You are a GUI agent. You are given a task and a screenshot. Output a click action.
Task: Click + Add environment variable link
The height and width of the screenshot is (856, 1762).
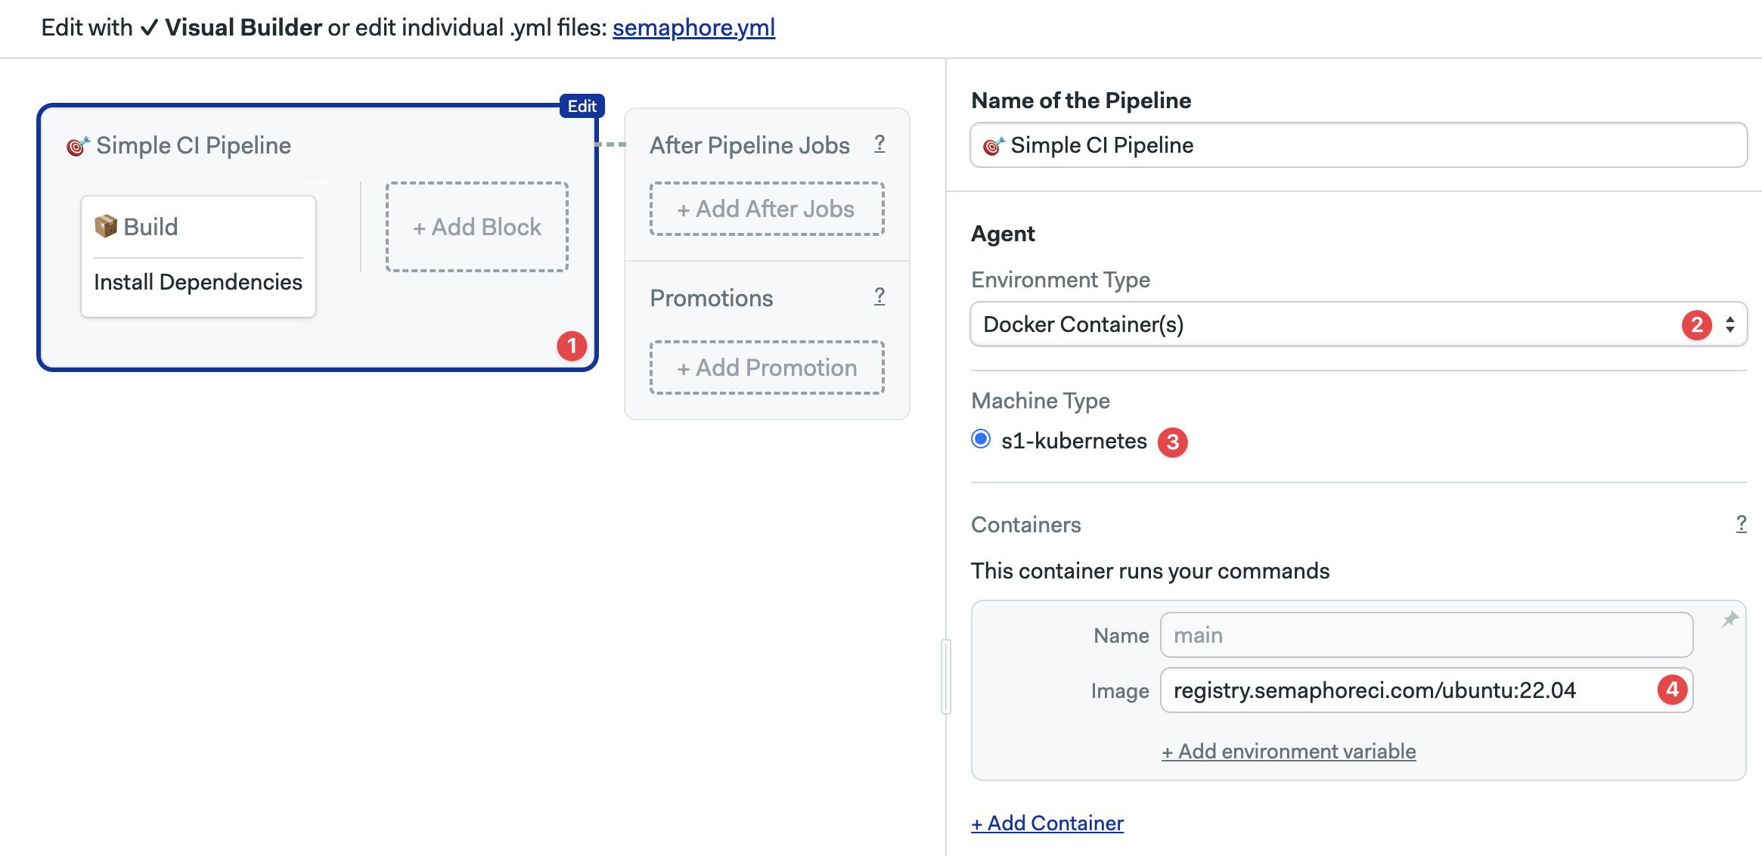click(x=1289, y=752)
